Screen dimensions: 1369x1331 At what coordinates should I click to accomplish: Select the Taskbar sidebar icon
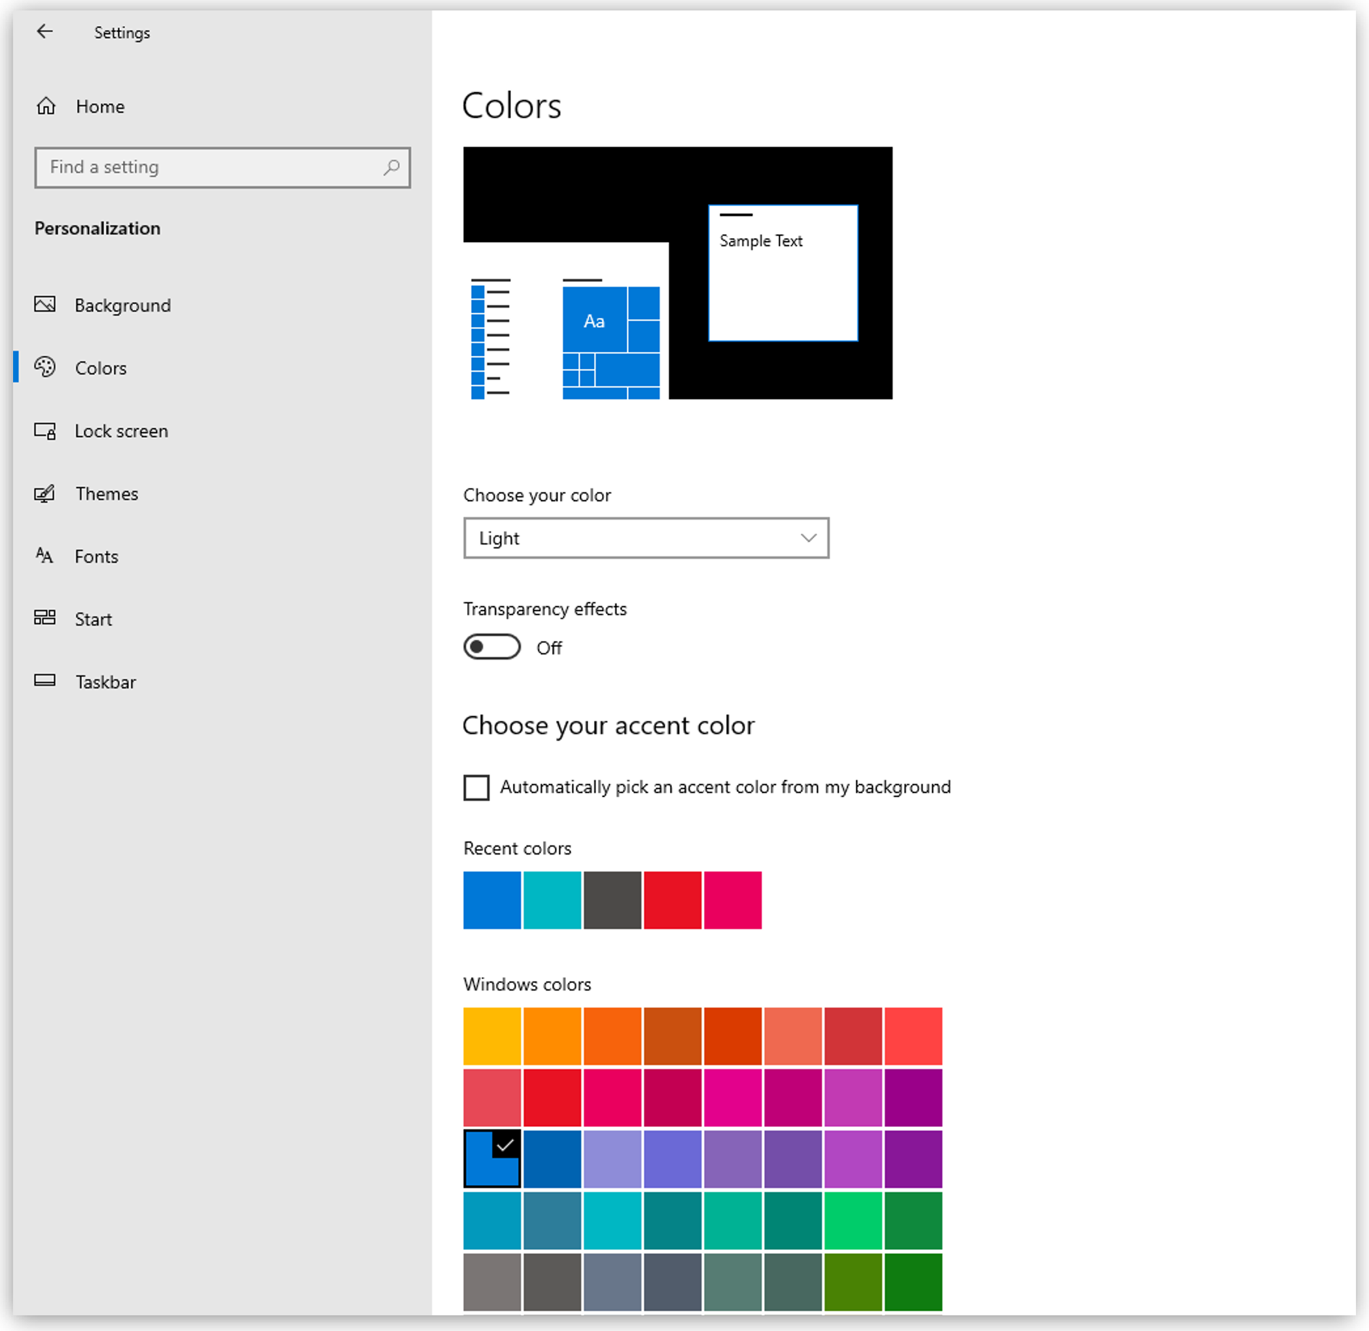[44, 680]
